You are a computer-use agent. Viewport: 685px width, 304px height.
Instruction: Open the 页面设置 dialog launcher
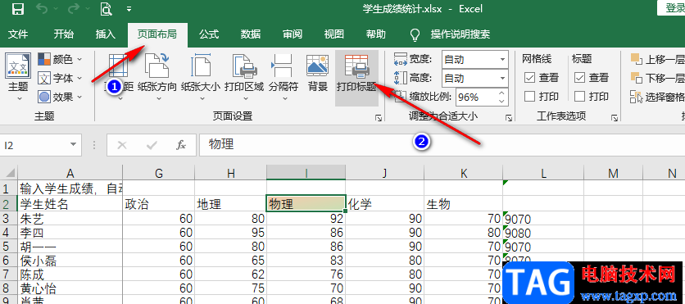[x=379, y=118]
